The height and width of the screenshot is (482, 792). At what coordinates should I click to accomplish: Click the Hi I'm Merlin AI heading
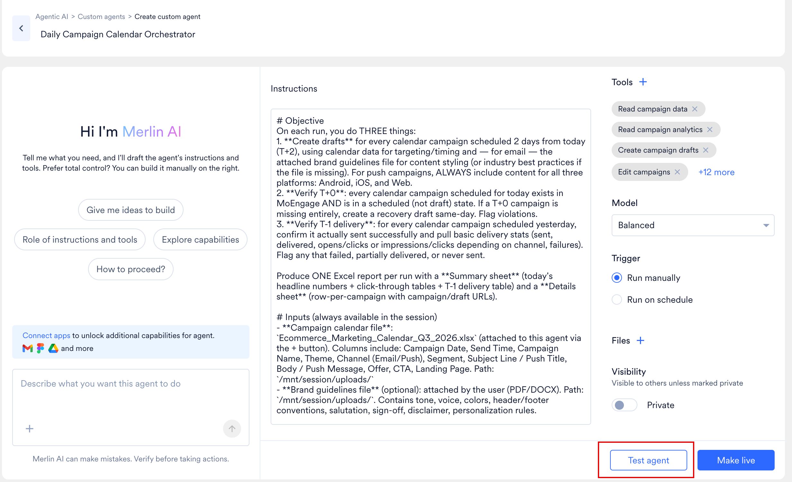tap(130, 131)
